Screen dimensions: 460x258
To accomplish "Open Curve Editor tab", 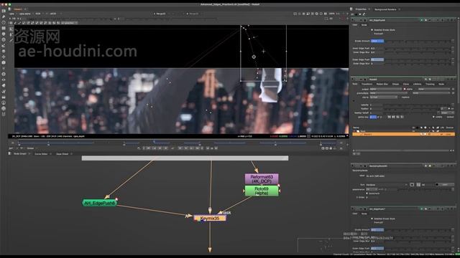I will click(x=41, y=153).
